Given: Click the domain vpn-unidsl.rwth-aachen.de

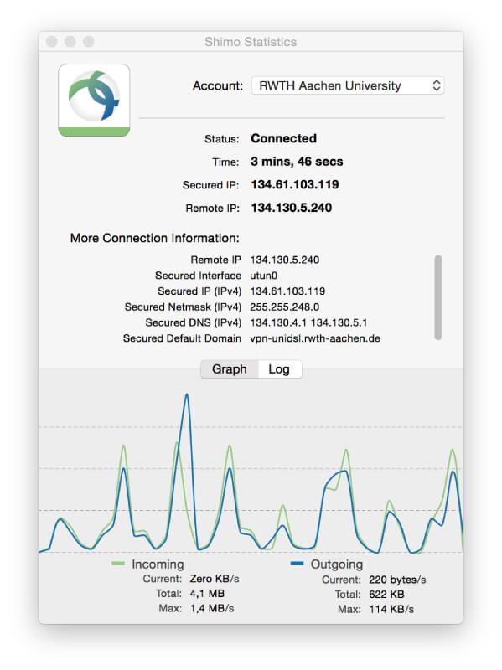Looking at the screenshot, I should click(x=315, y=338).
